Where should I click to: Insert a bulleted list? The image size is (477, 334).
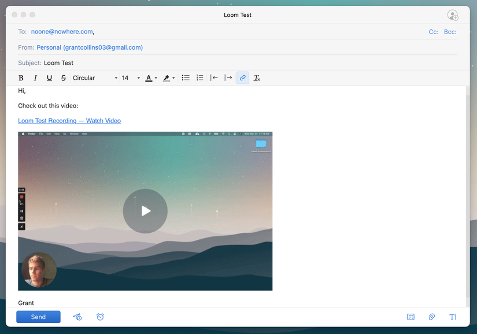coord(186,77)
